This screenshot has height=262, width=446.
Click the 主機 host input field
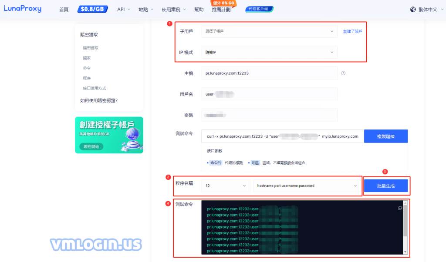269,73
